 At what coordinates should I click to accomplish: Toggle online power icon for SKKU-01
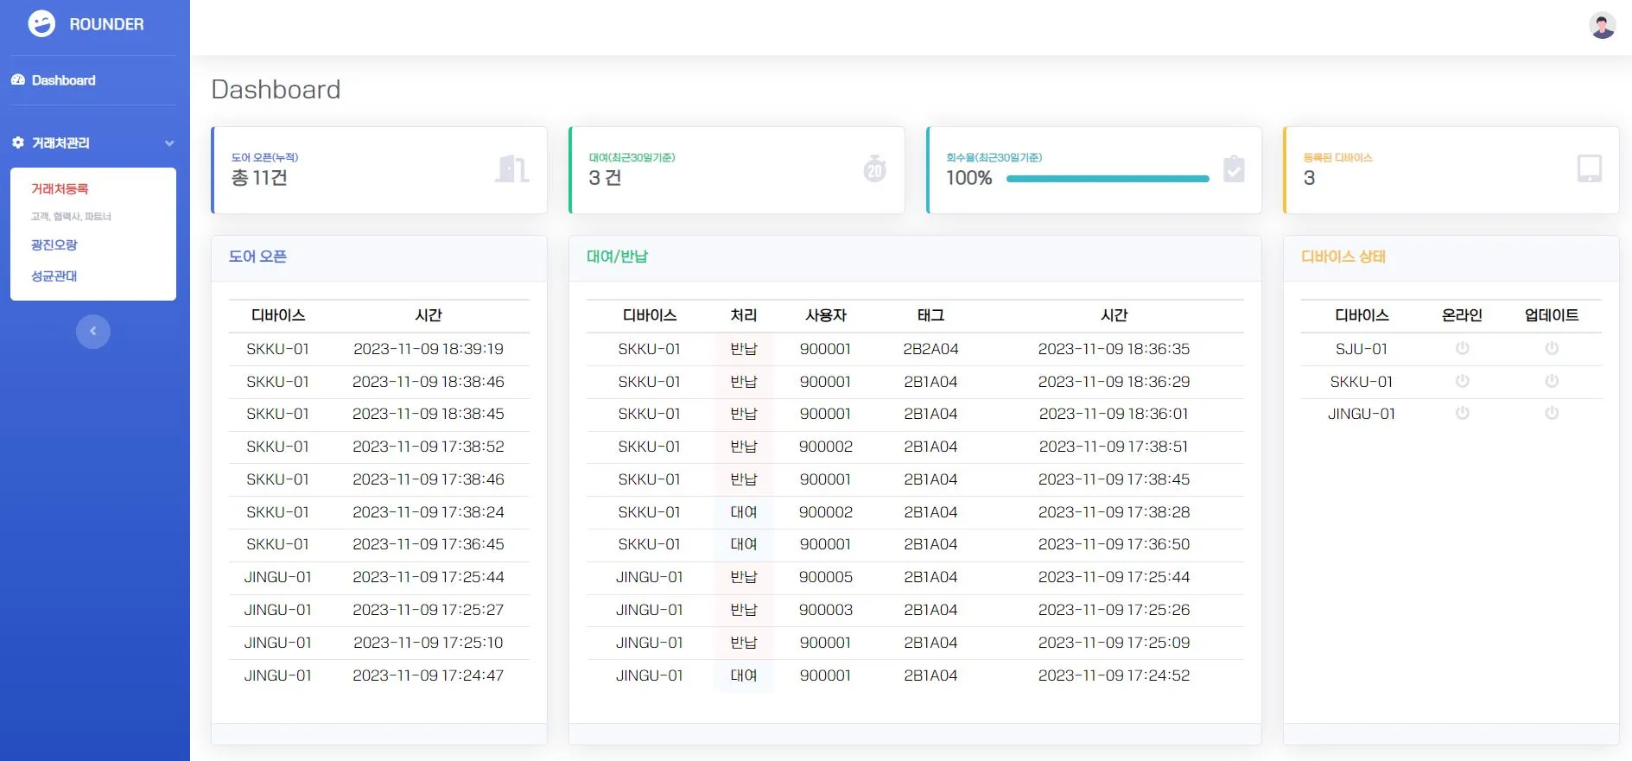1462,381
